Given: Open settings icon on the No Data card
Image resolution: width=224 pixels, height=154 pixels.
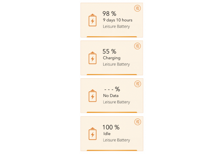Looking at the screenshot, I should [x=138, y=84].
